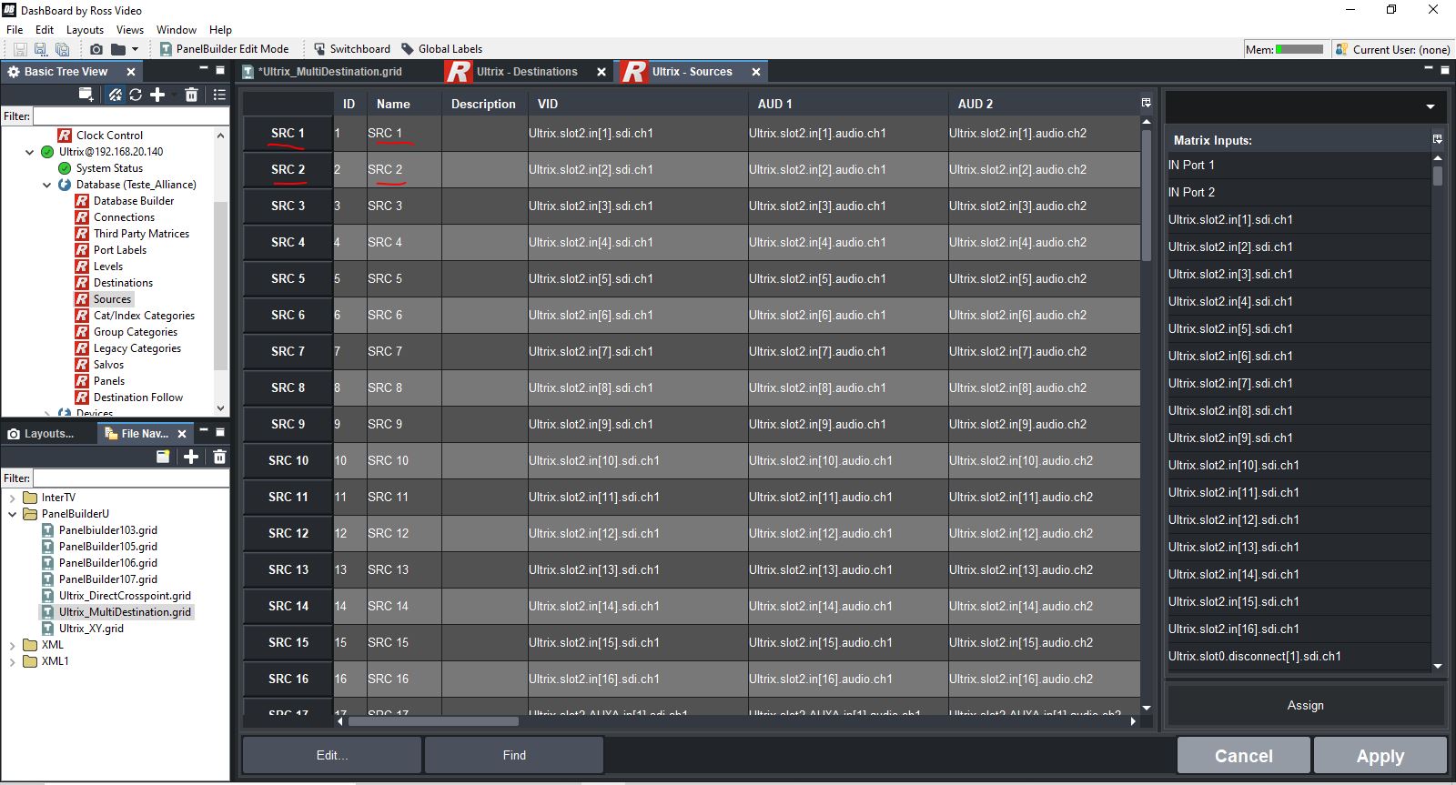
Task: Open Destinations in the tree
Action: click(x=123, y=283)
